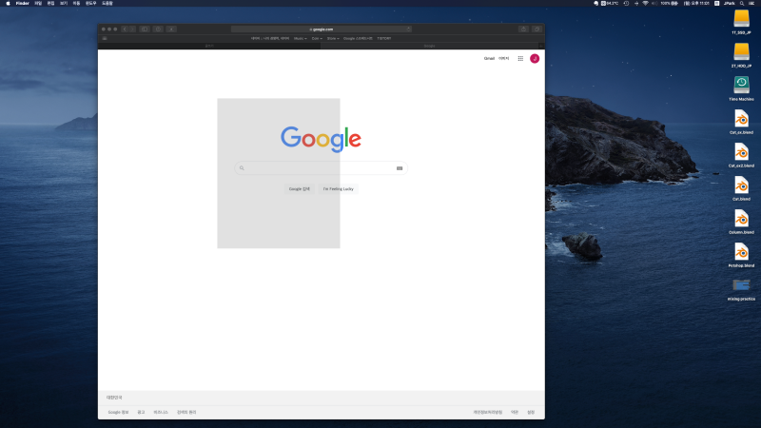Switch to the left Safari tab
This screenshot has width=761, height=428.
pos(209,46)
